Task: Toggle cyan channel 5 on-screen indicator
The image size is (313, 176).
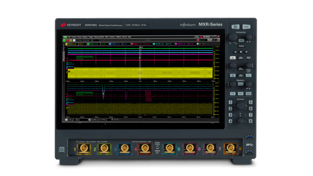Action: pyautogui.click(x=154, y=44)
